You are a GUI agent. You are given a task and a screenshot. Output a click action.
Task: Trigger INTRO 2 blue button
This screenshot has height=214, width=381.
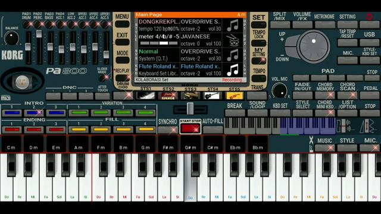pos(34,112)
